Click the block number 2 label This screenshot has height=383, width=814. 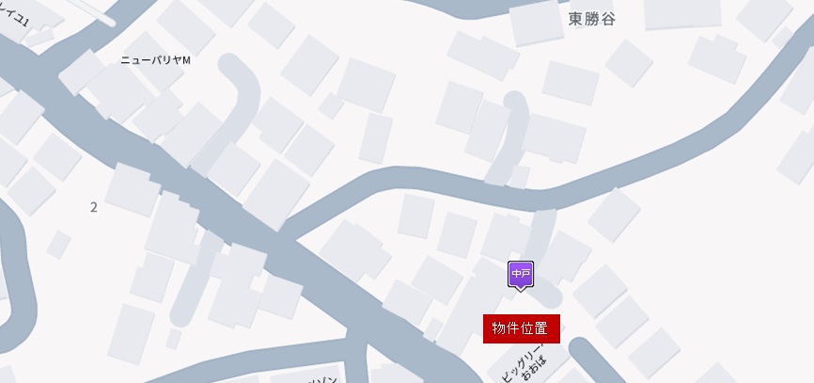(x=93, y=207)
